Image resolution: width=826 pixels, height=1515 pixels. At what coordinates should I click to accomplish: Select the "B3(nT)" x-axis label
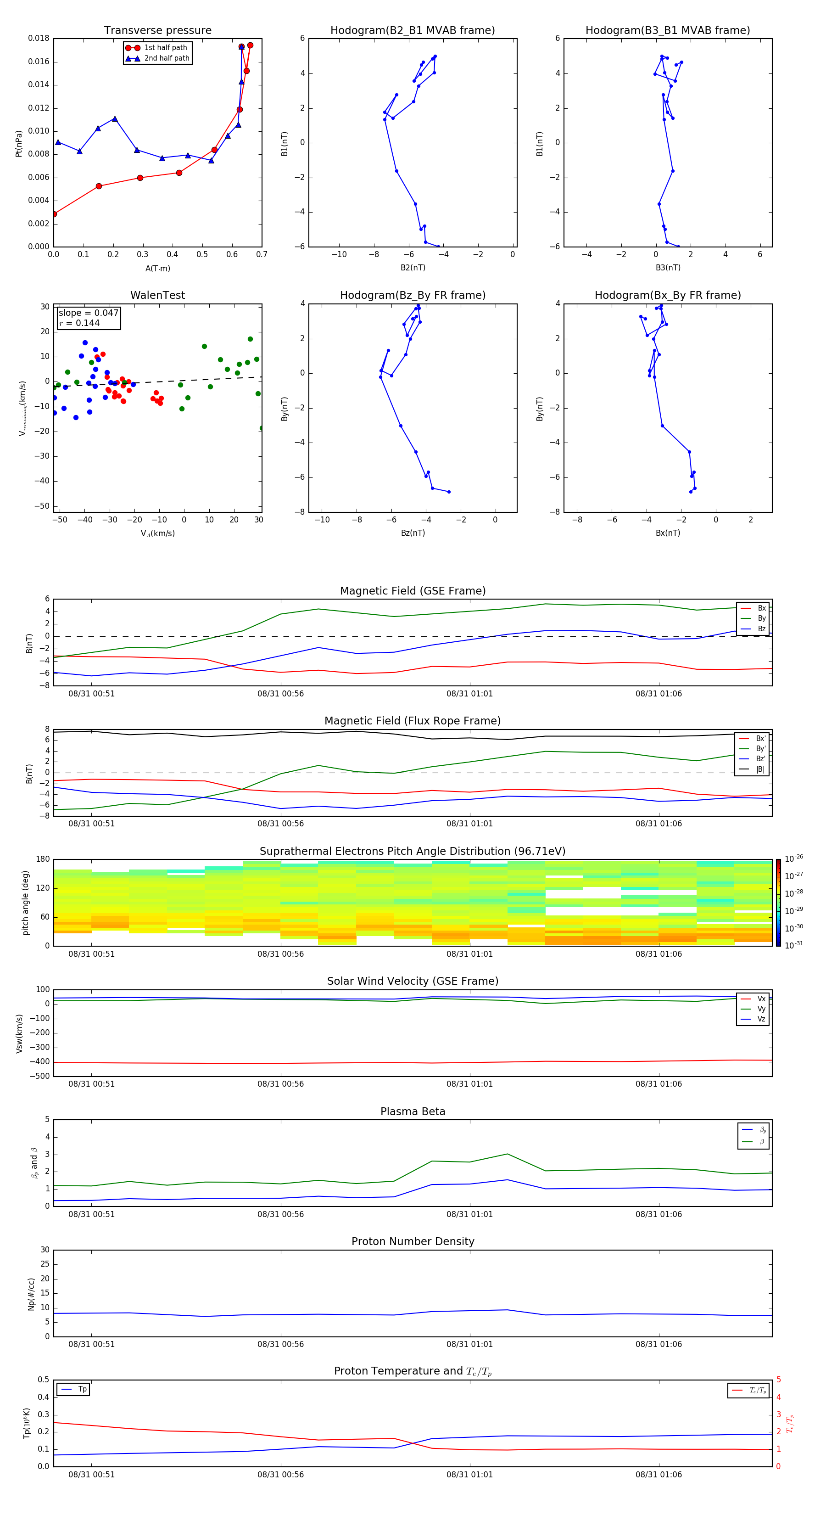tap(668, 268)
